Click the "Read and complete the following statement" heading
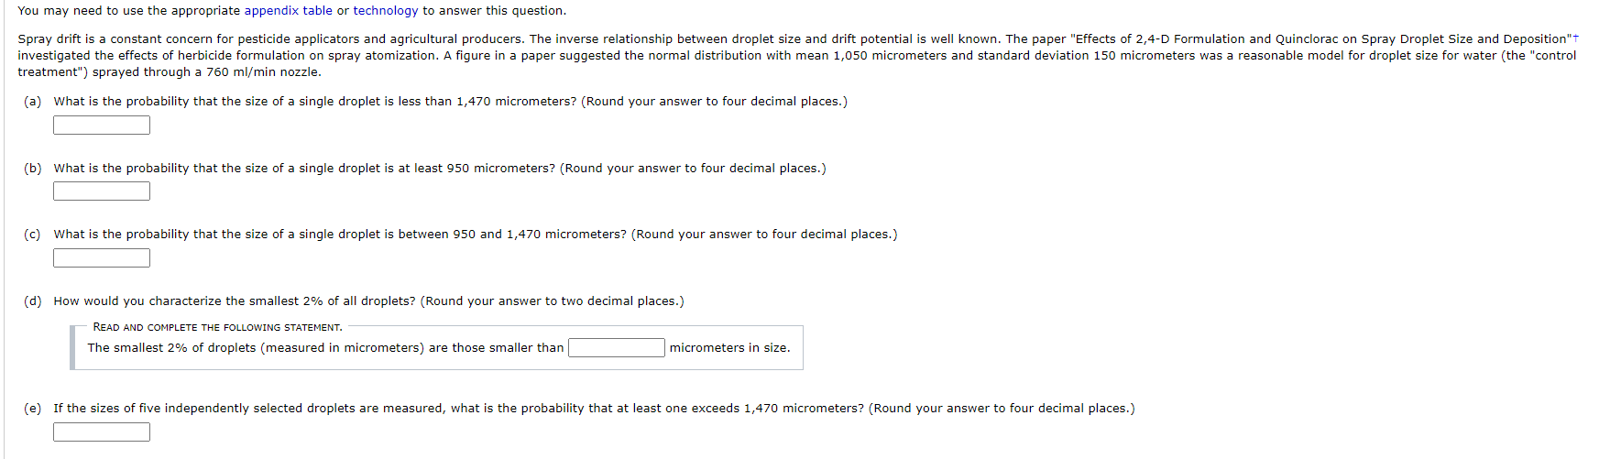Image resolution: width=1610 pixels, height=459 pixels. [218, 327]
